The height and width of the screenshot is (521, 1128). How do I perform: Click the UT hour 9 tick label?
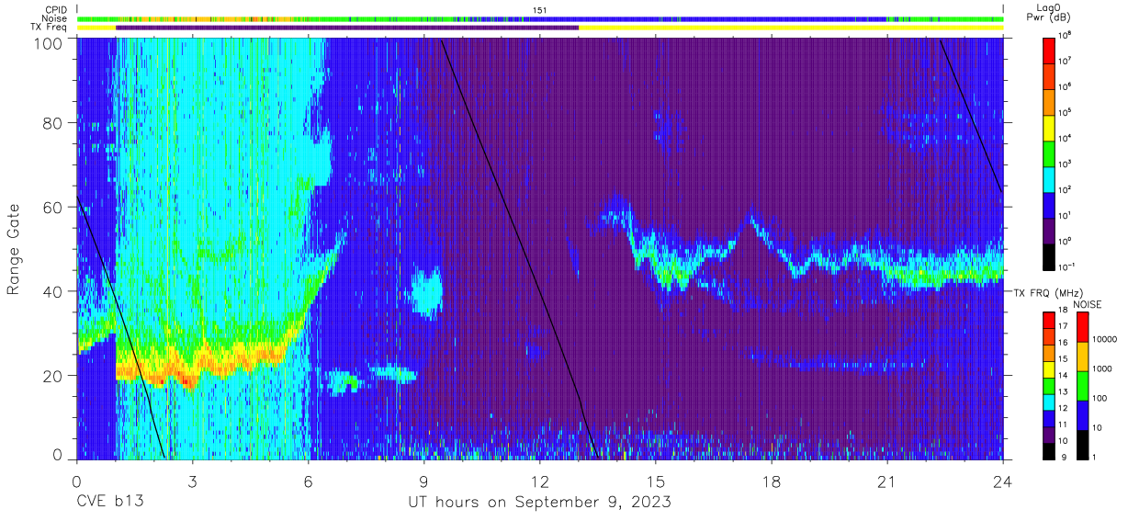[x=423, y=482]
